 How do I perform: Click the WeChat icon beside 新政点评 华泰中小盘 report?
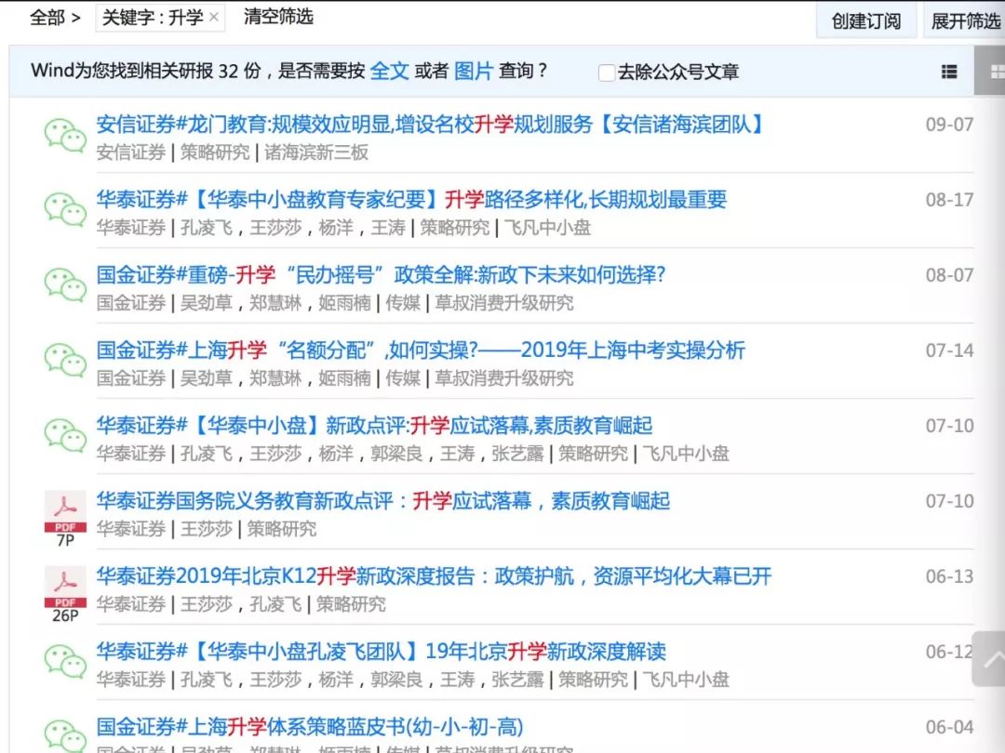[x=65, y=435]
